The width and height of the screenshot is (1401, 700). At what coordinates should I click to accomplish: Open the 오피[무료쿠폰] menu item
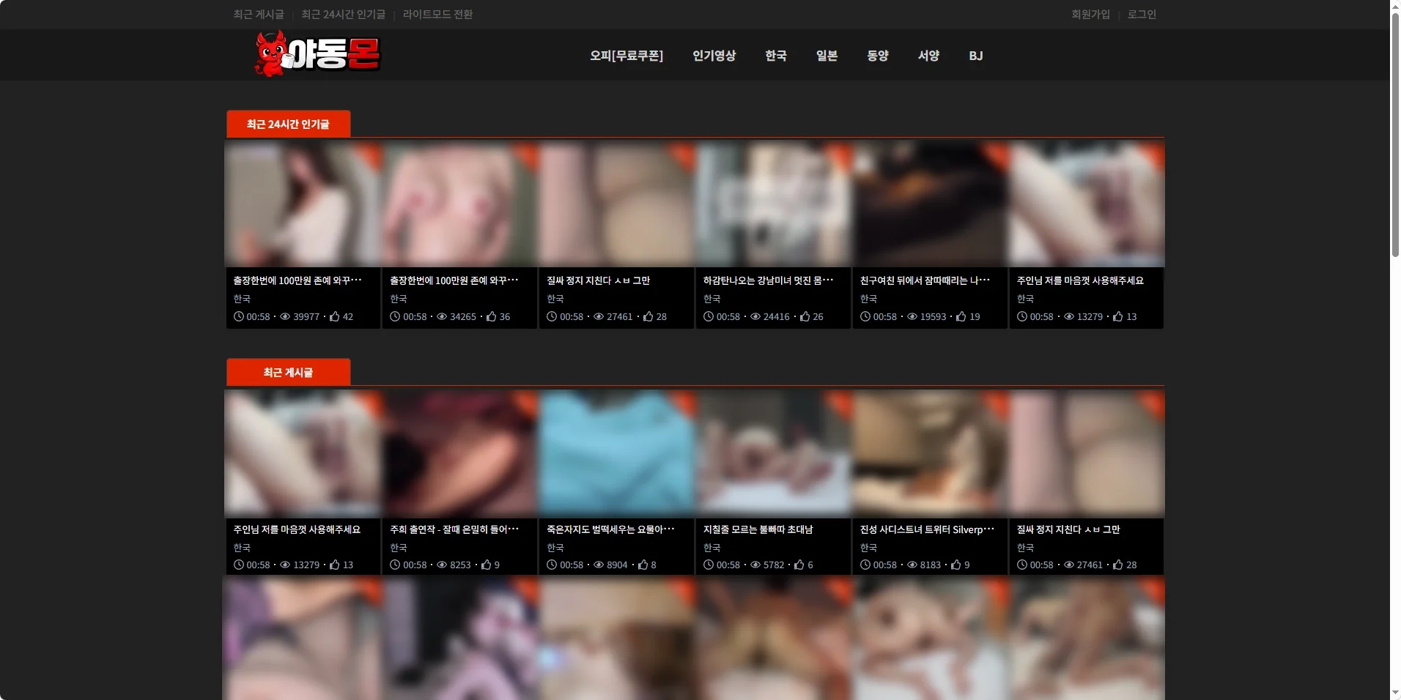point(626,56)
